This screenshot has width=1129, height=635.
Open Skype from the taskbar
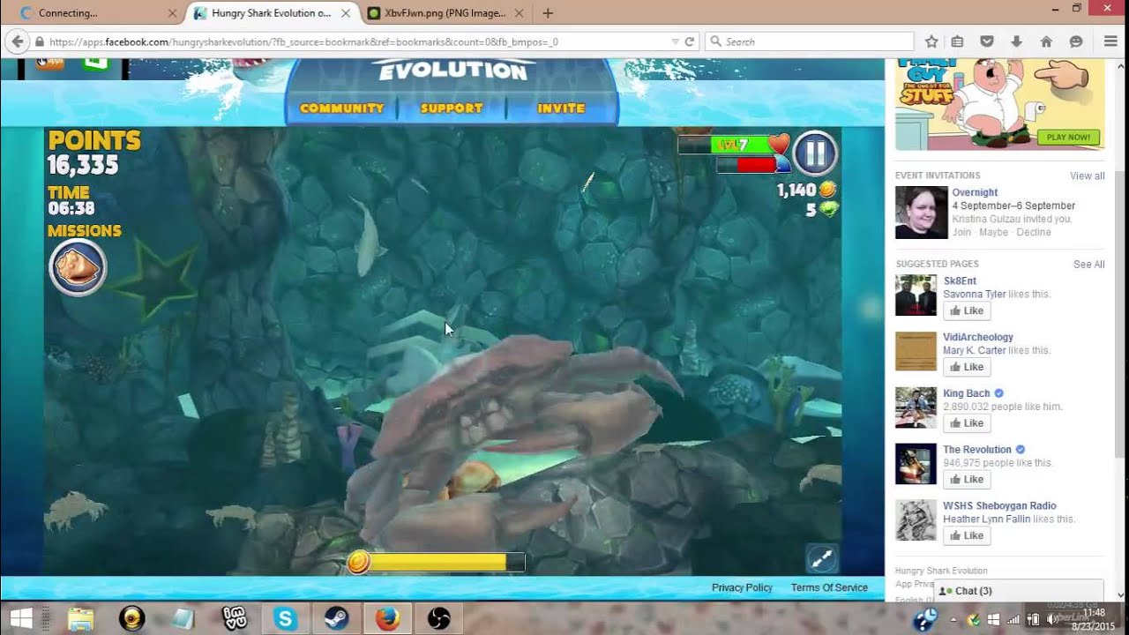coord(286,619)
